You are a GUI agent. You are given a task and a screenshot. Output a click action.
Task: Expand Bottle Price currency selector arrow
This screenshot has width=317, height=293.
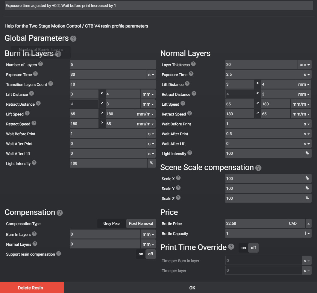coord(309,224)
